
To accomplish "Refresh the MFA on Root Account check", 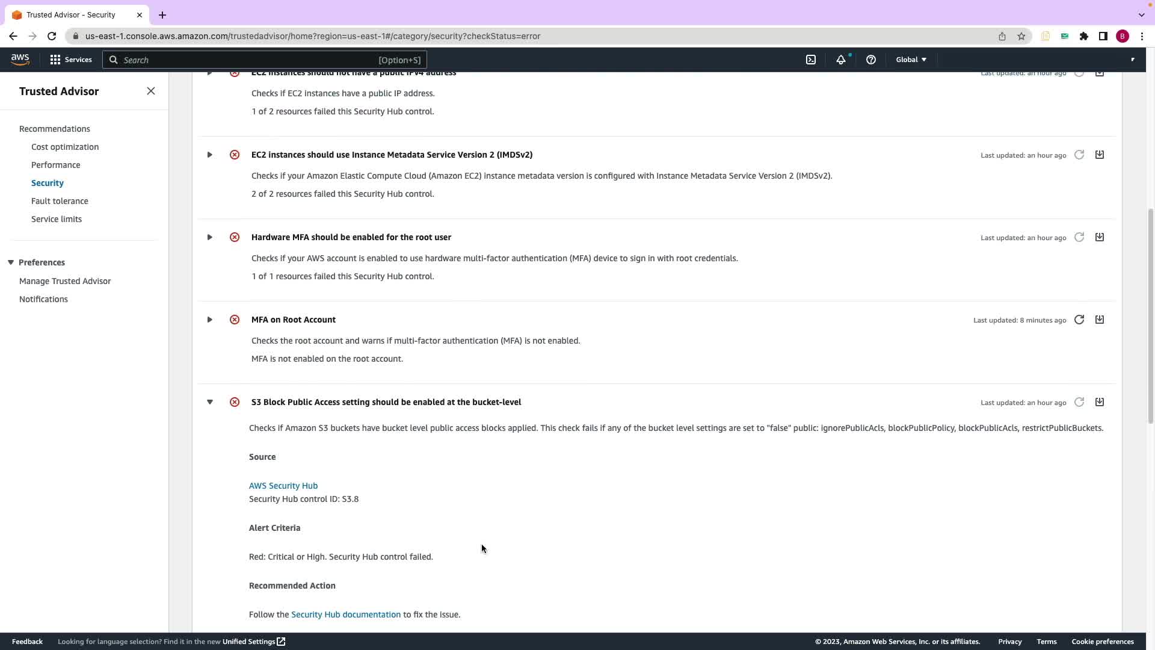I will tap(1079, 320).
